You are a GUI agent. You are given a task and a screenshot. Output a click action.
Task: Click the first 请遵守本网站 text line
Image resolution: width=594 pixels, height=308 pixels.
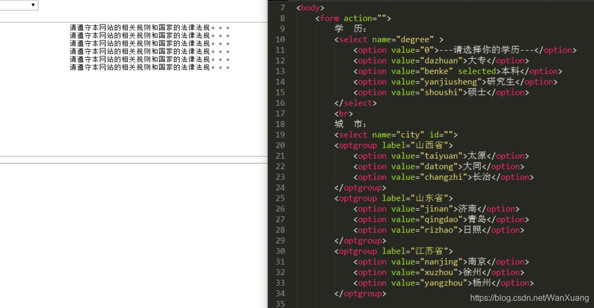click(150, 27)
